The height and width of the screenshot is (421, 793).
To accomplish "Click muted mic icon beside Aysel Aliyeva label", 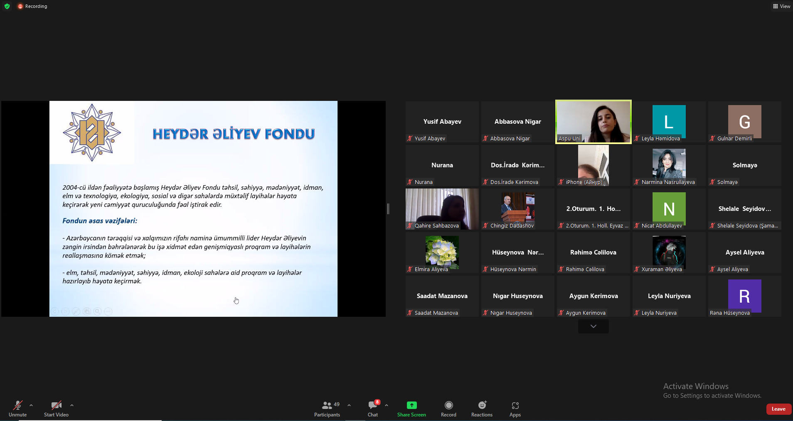I will tap(712, 269).
